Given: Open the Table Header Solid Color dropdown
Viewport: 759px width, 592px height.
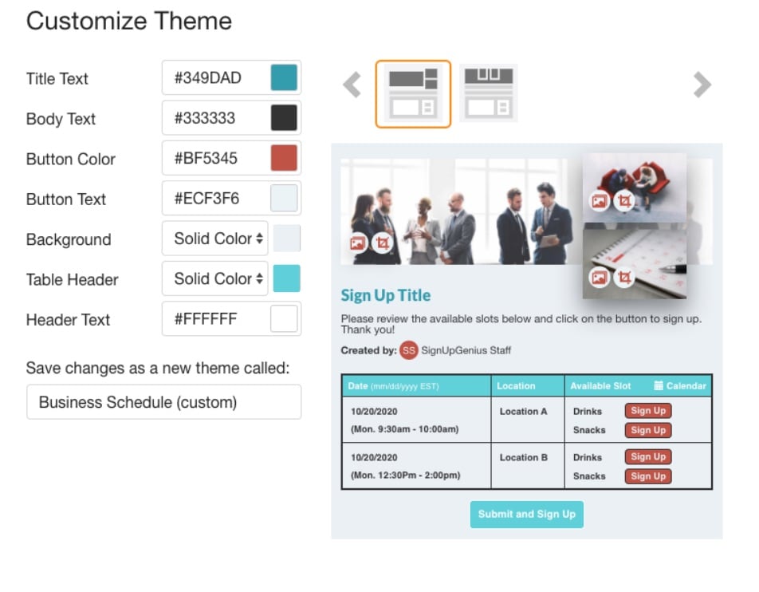Looking at the screenshot, I should coord(214,279).
